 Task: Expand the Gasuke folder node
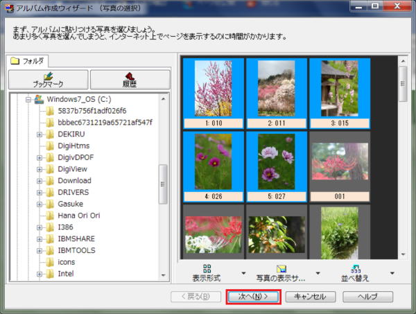[x=40, y=204]
